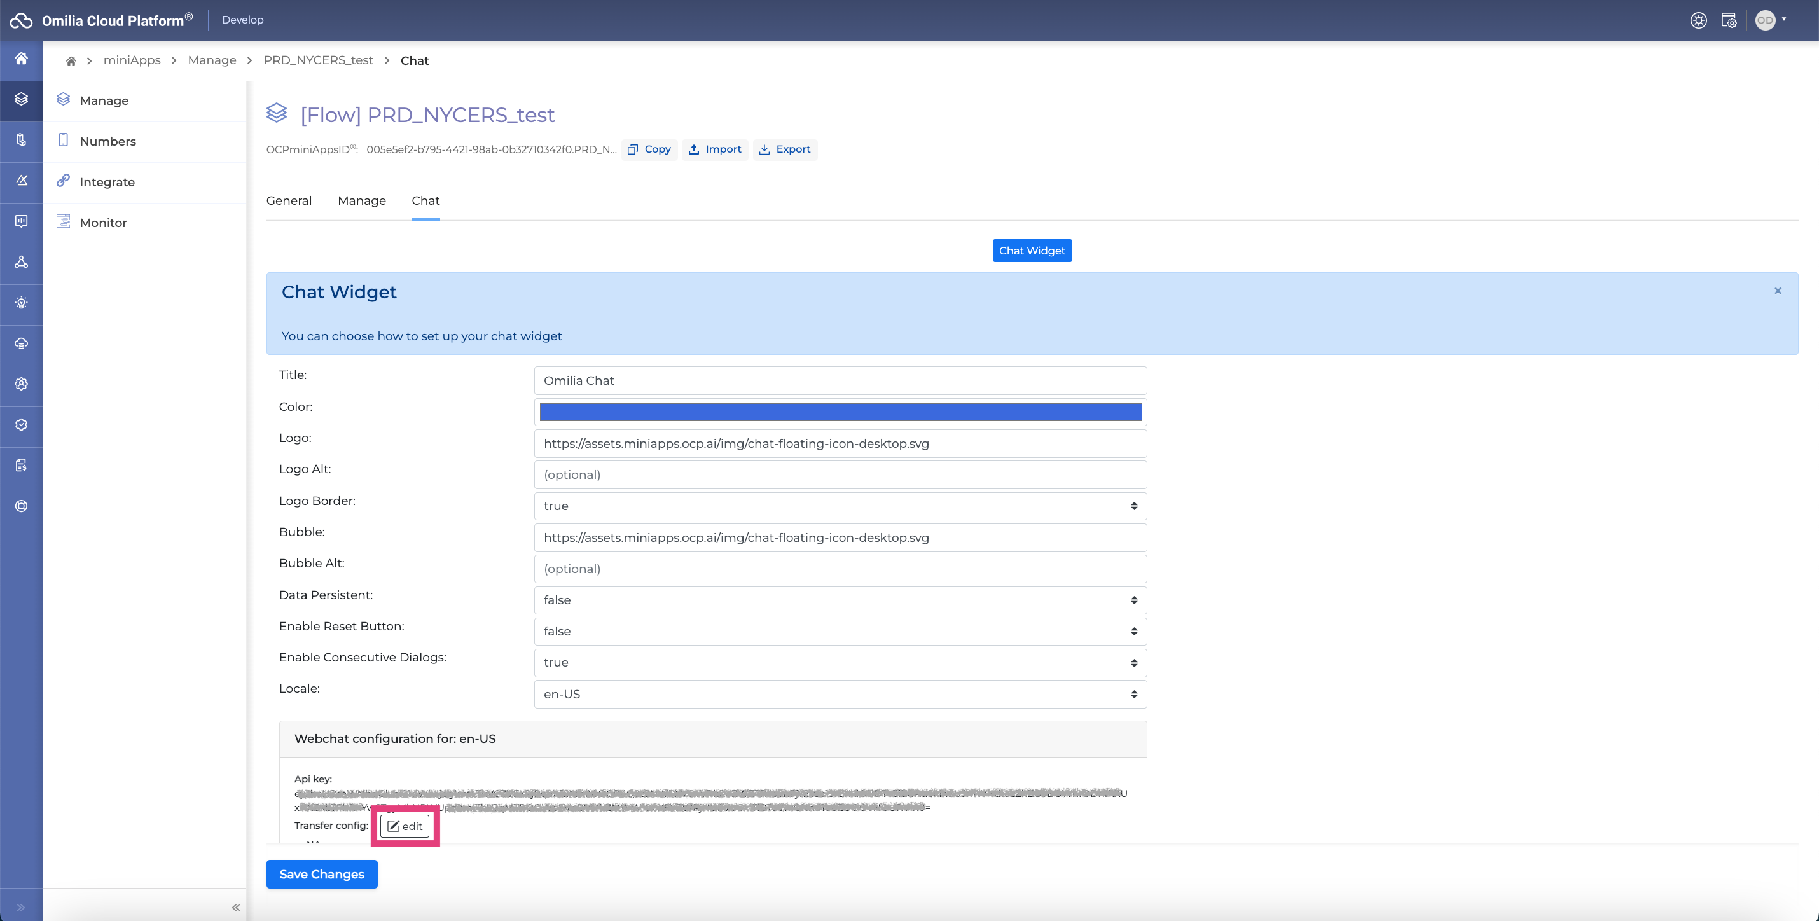Screen dimensions: 1819x921
Task: Select the Locale dropdown for en-US
Action: [840, 693]
